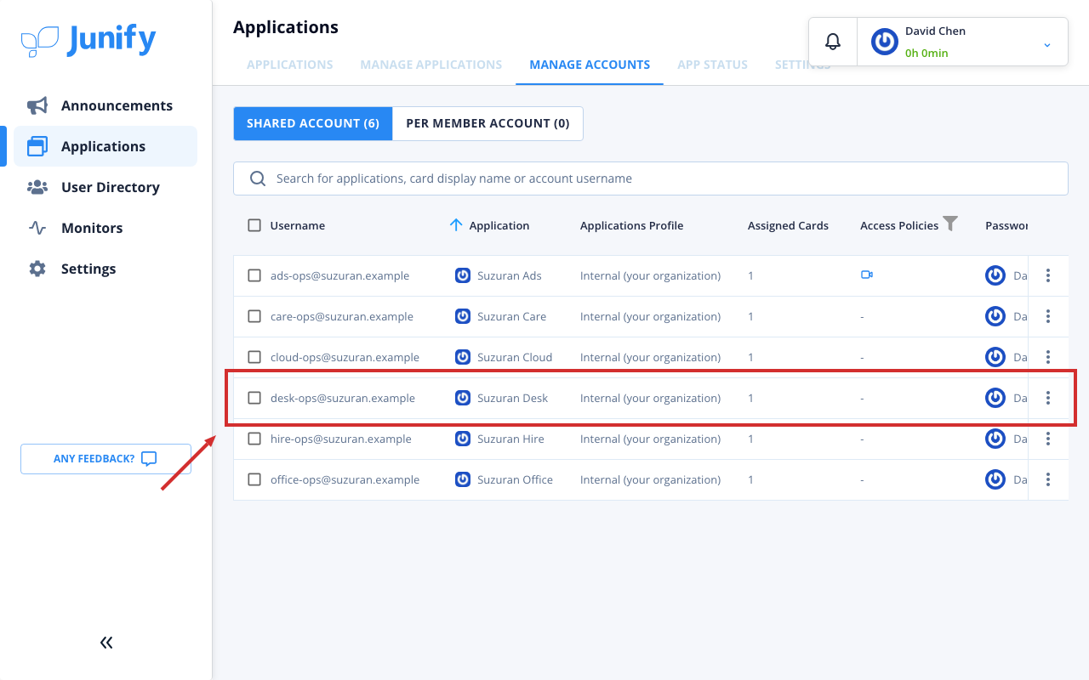
Task: Click David Chen's profile avatar
Action: click(885, 42)
